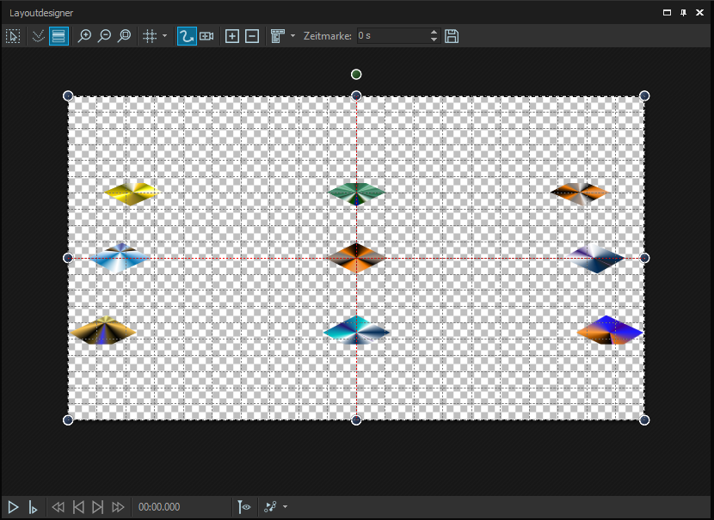This screenshot has width=714, height=520.
Task: Open the path nodes dropdown at bottom
Action: coord(285,507)
